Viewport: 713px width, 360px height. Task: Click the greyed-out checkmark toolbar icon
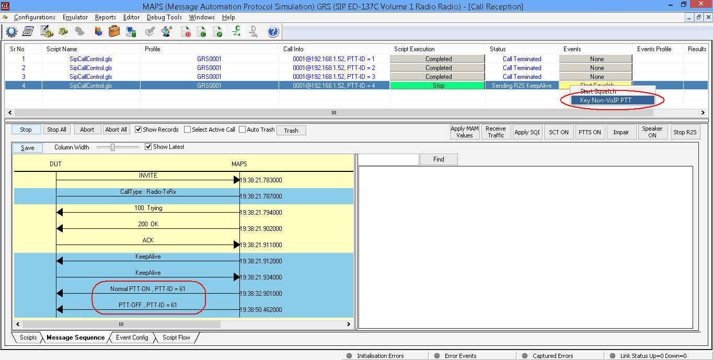click(149, 31)
